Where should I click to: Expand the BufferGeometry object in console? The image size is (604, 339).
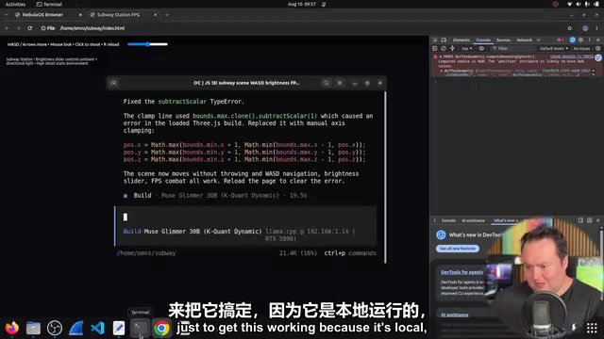click(442, 71)
